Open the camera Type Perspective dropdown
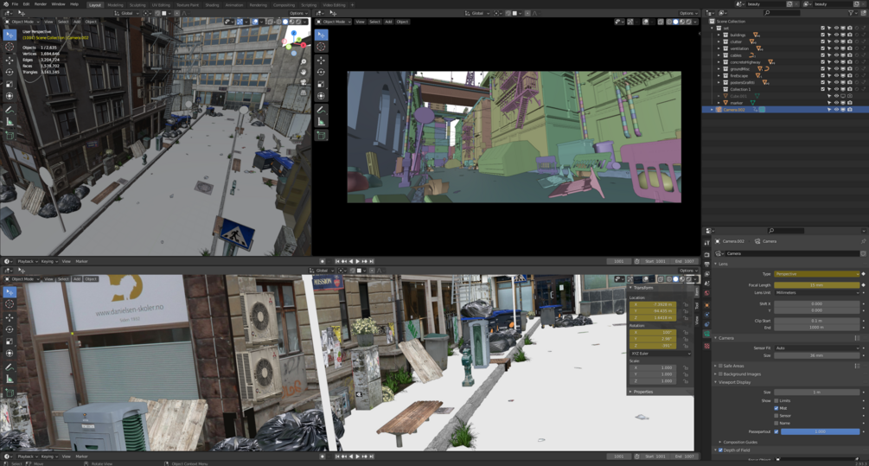Image resolution: width=869 pixels, height=466 pixels. coord(817,274)
